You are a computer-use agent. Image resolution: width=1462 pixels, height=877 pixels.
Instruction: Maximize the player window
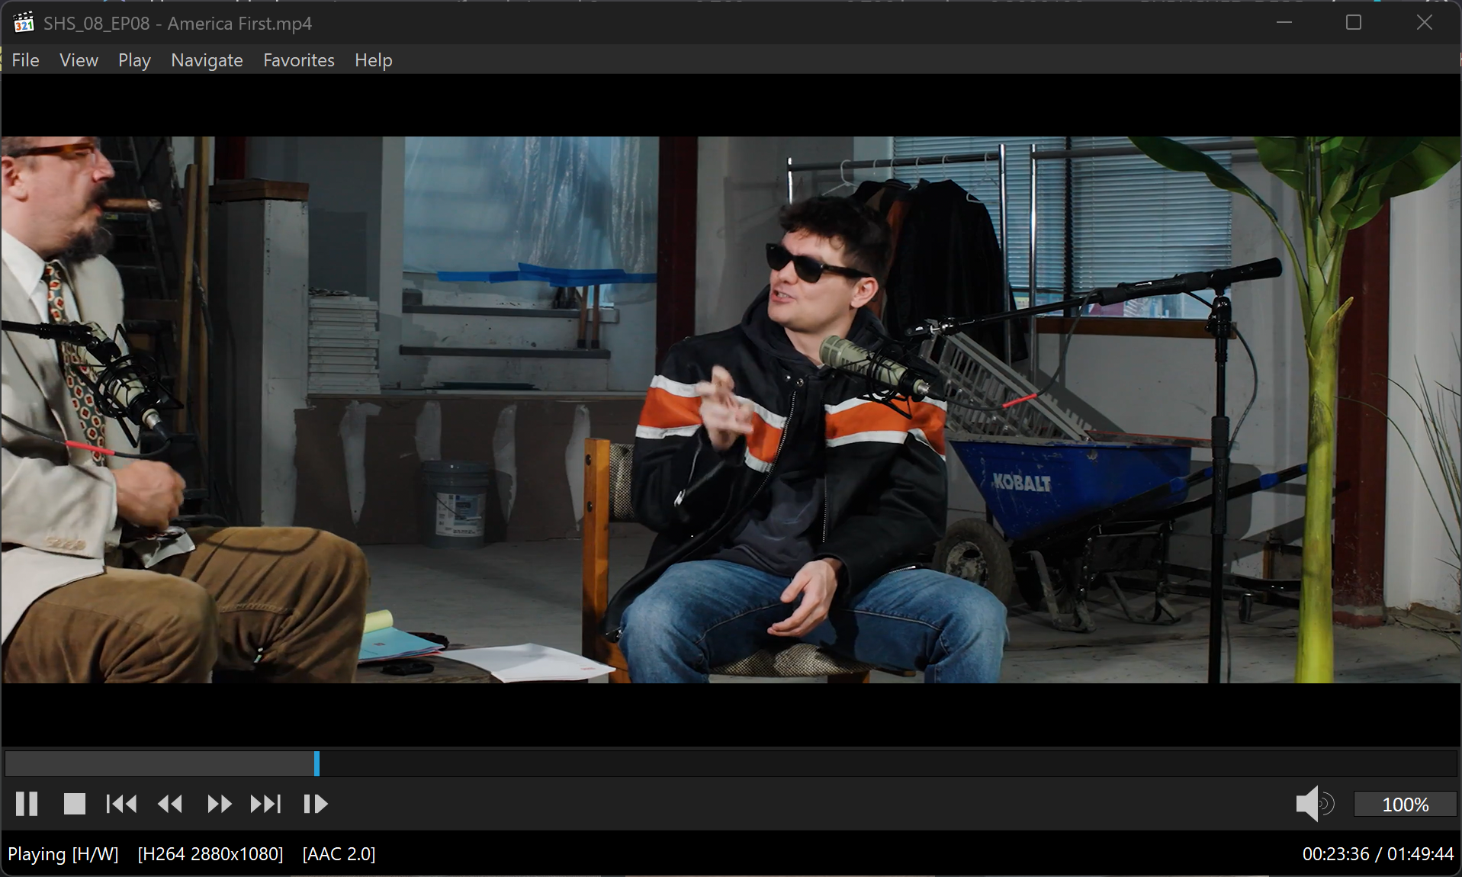tap(1354, 23)
